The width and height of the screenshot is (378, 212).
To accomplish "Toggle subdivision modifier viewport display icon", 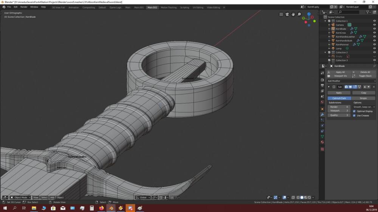I will (350, 87).
